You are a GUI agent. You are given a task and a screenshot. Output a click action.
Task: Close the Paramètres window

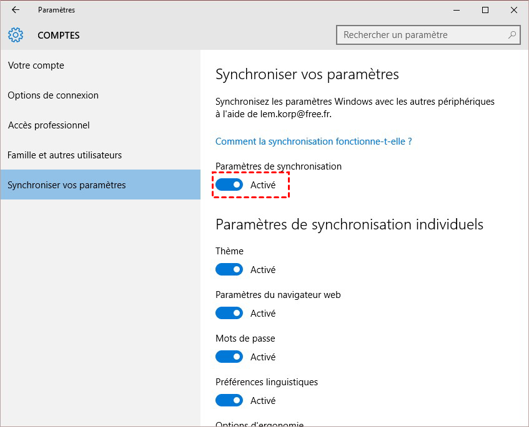pyautogui.click(x=513, y=10)
